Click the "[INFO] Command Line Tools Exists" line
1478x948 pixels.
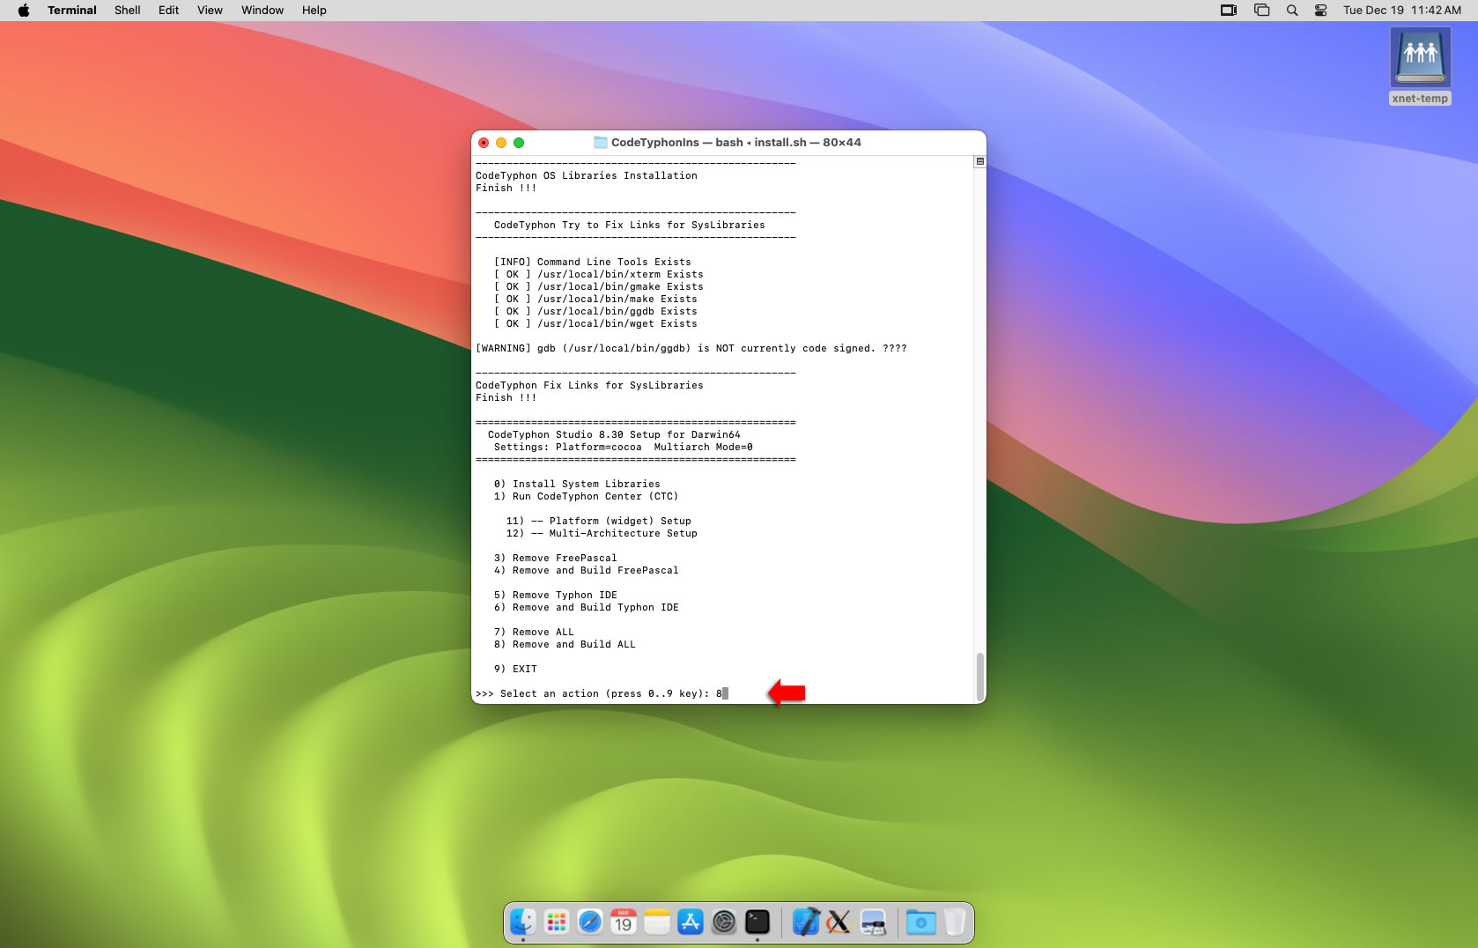(x=592, y=263)
